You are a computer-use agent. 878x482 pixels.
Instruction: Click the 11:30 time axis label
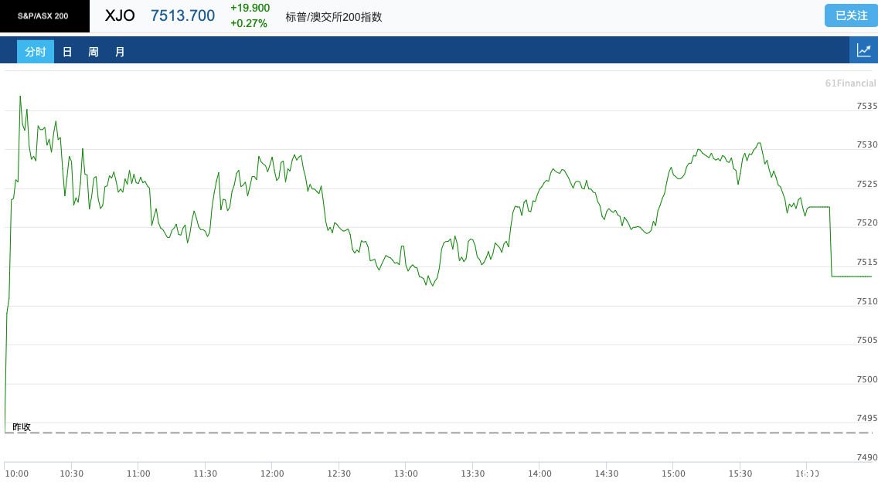coord(206,474)
